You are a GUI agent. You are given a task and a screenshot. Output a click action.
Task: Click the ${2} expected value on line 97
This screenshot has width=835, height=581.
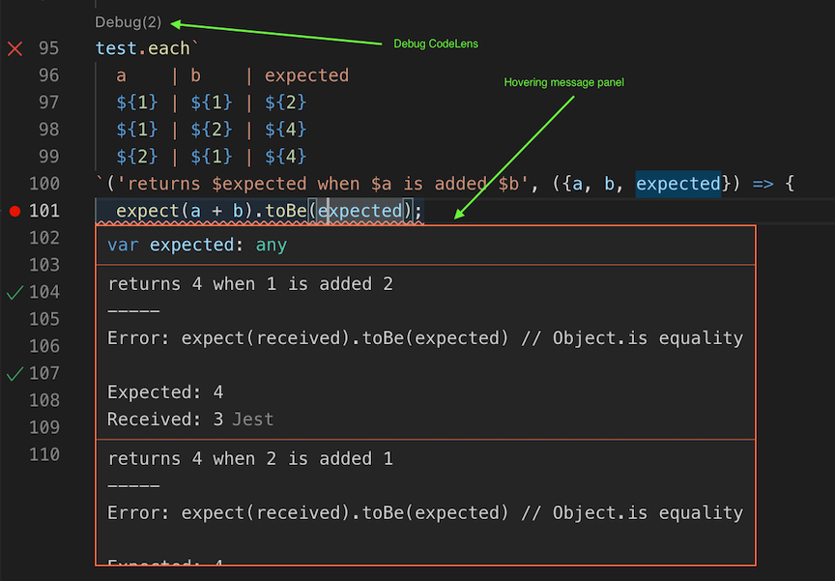(286, 102)
